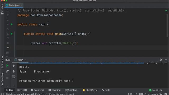Stop the running process

tap(7, 78)
